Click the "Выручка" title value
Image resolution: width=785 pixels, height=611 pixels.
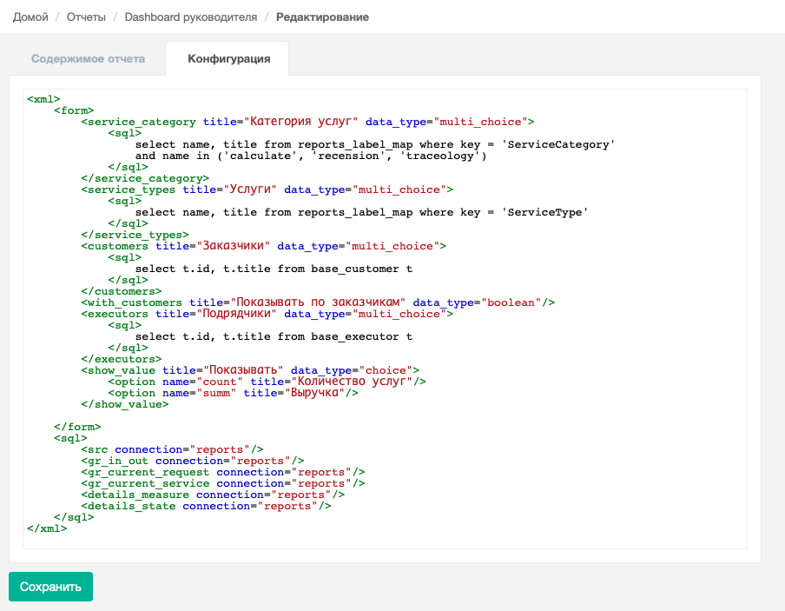pyautogui.click(x=314, y=393)
